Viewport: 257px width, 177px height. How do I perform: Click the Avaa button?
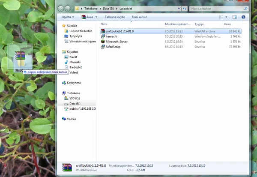pyautogui.click(x=87, y=17)
